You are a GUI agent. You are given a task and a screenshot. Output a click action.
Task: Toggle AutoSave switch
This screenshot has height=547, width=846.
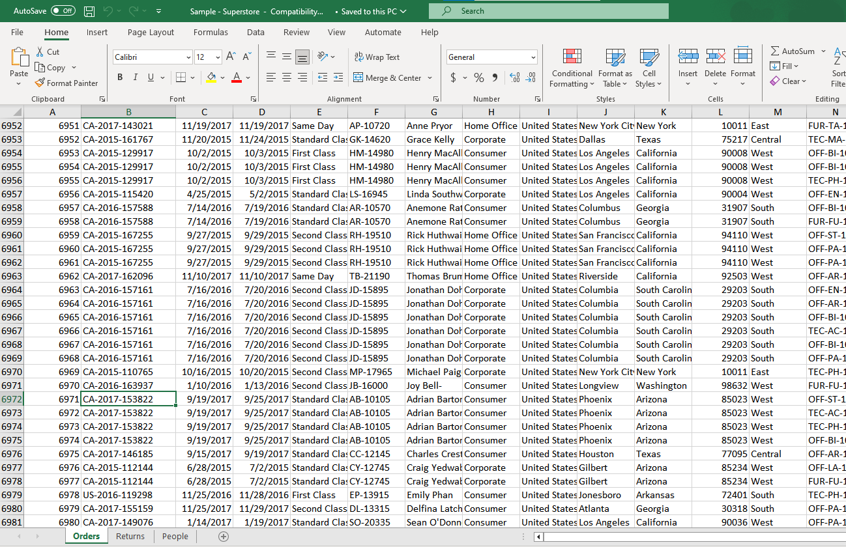coord(63,11)
